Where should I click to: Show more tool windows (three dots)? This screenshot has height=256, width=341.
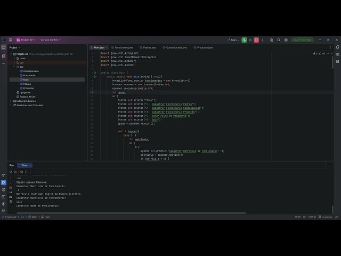pos(4,63)
